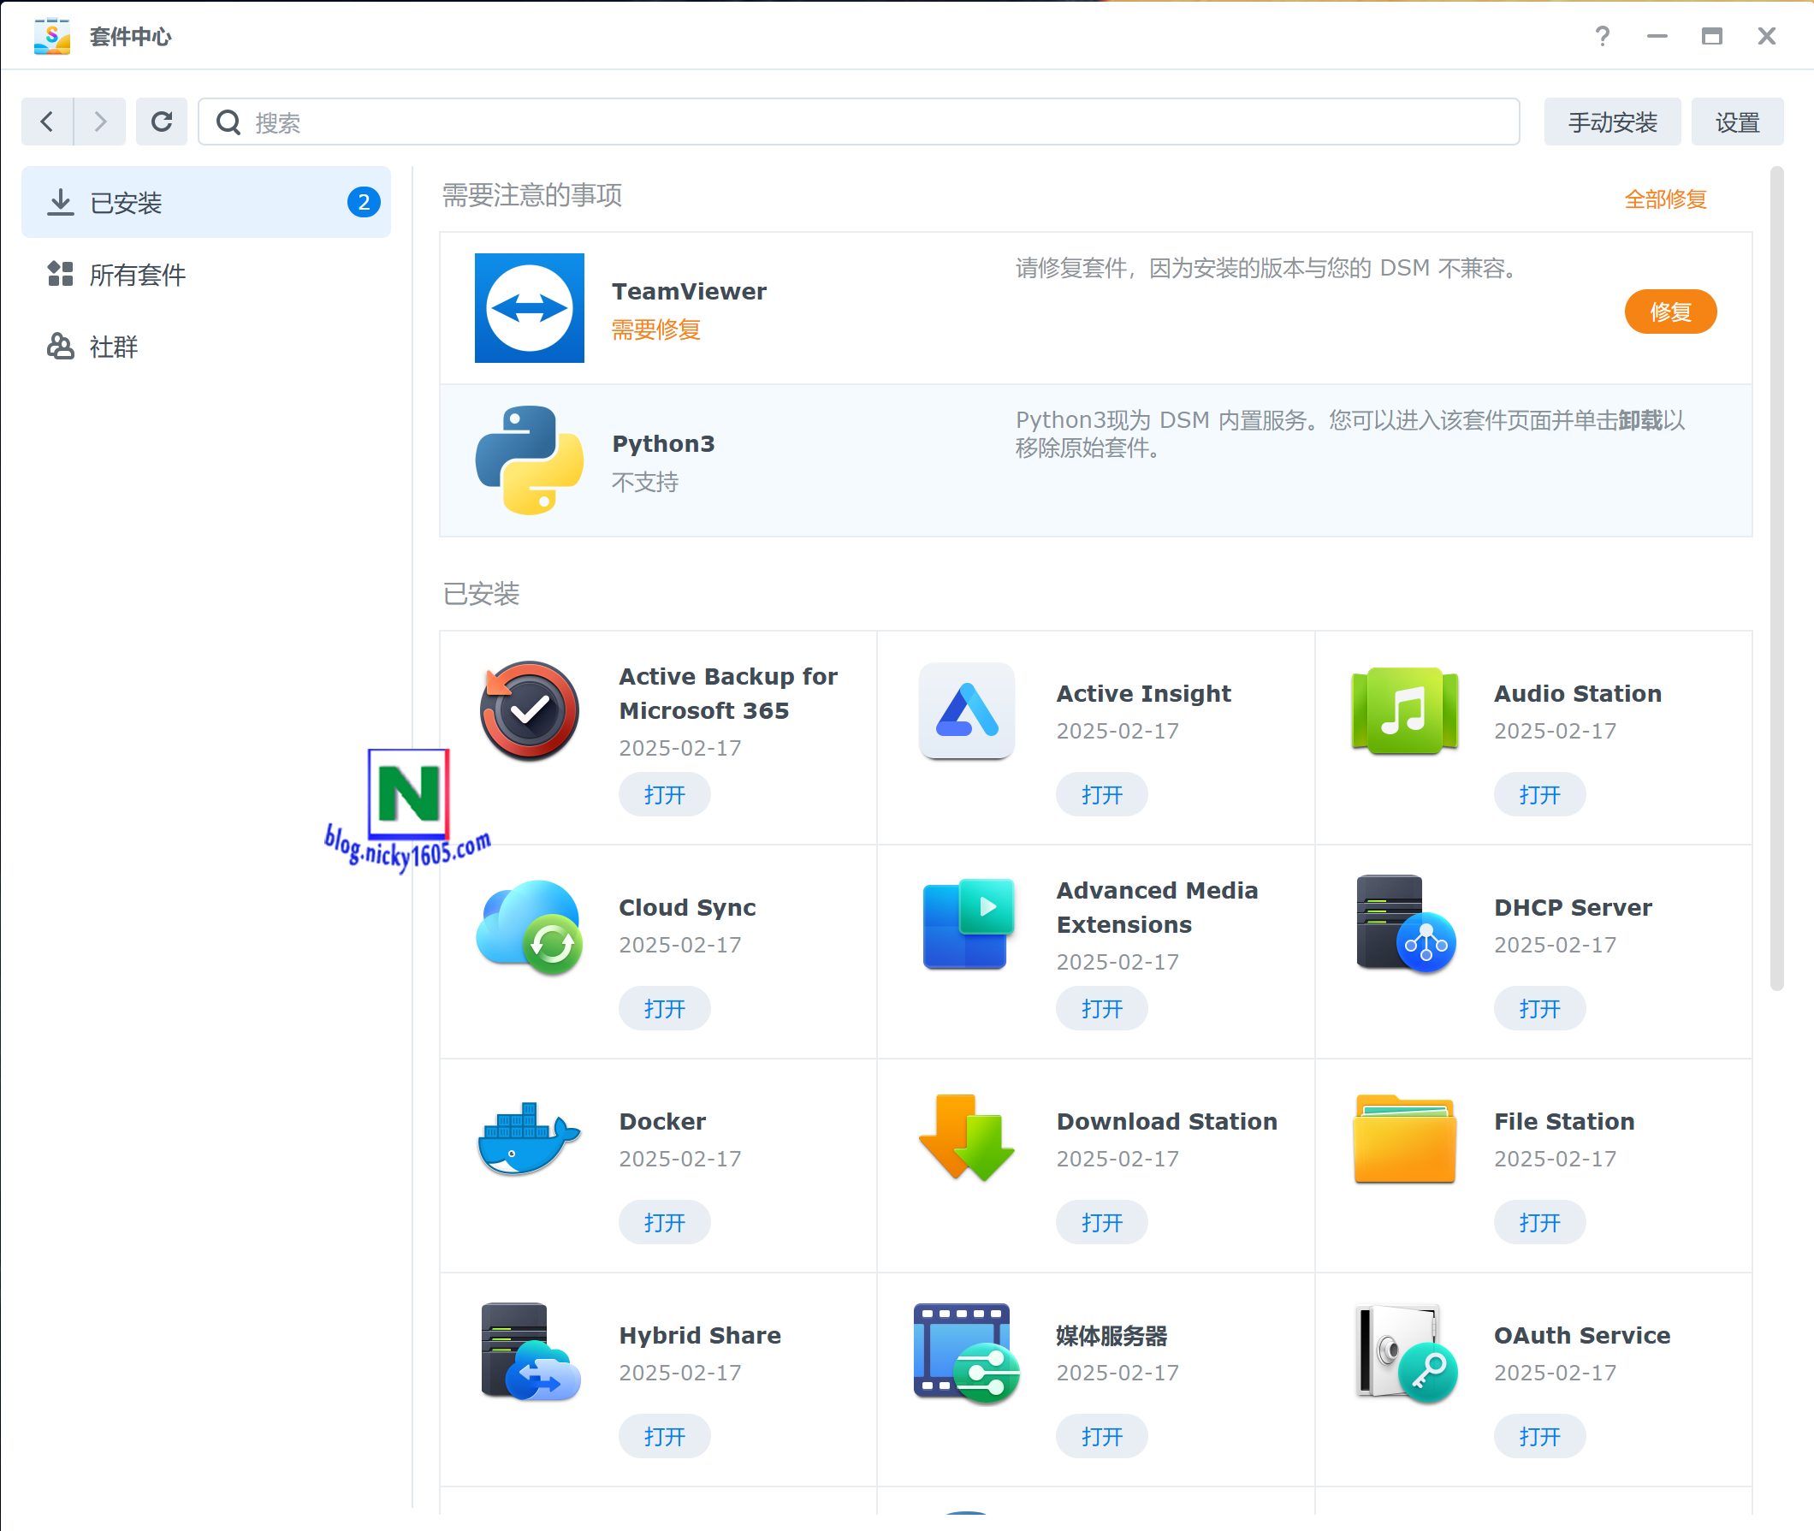Click the 全部修复 link
1814x1531 pixels.
(1666, 199)
